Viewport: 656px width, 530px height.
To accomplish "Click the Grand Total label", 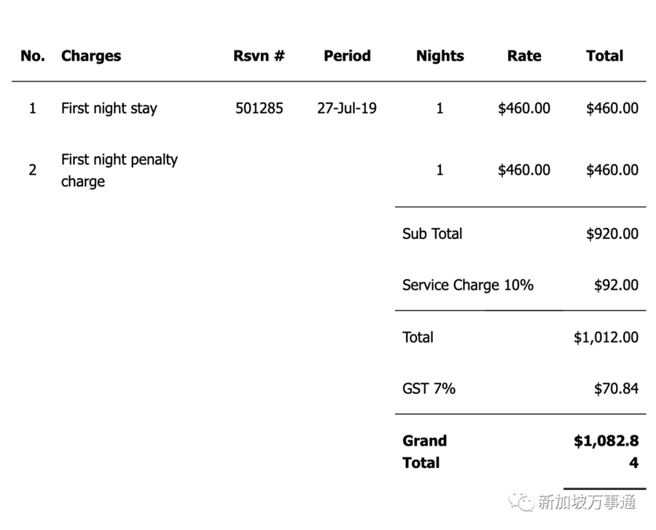I will (x=424, y=451).
